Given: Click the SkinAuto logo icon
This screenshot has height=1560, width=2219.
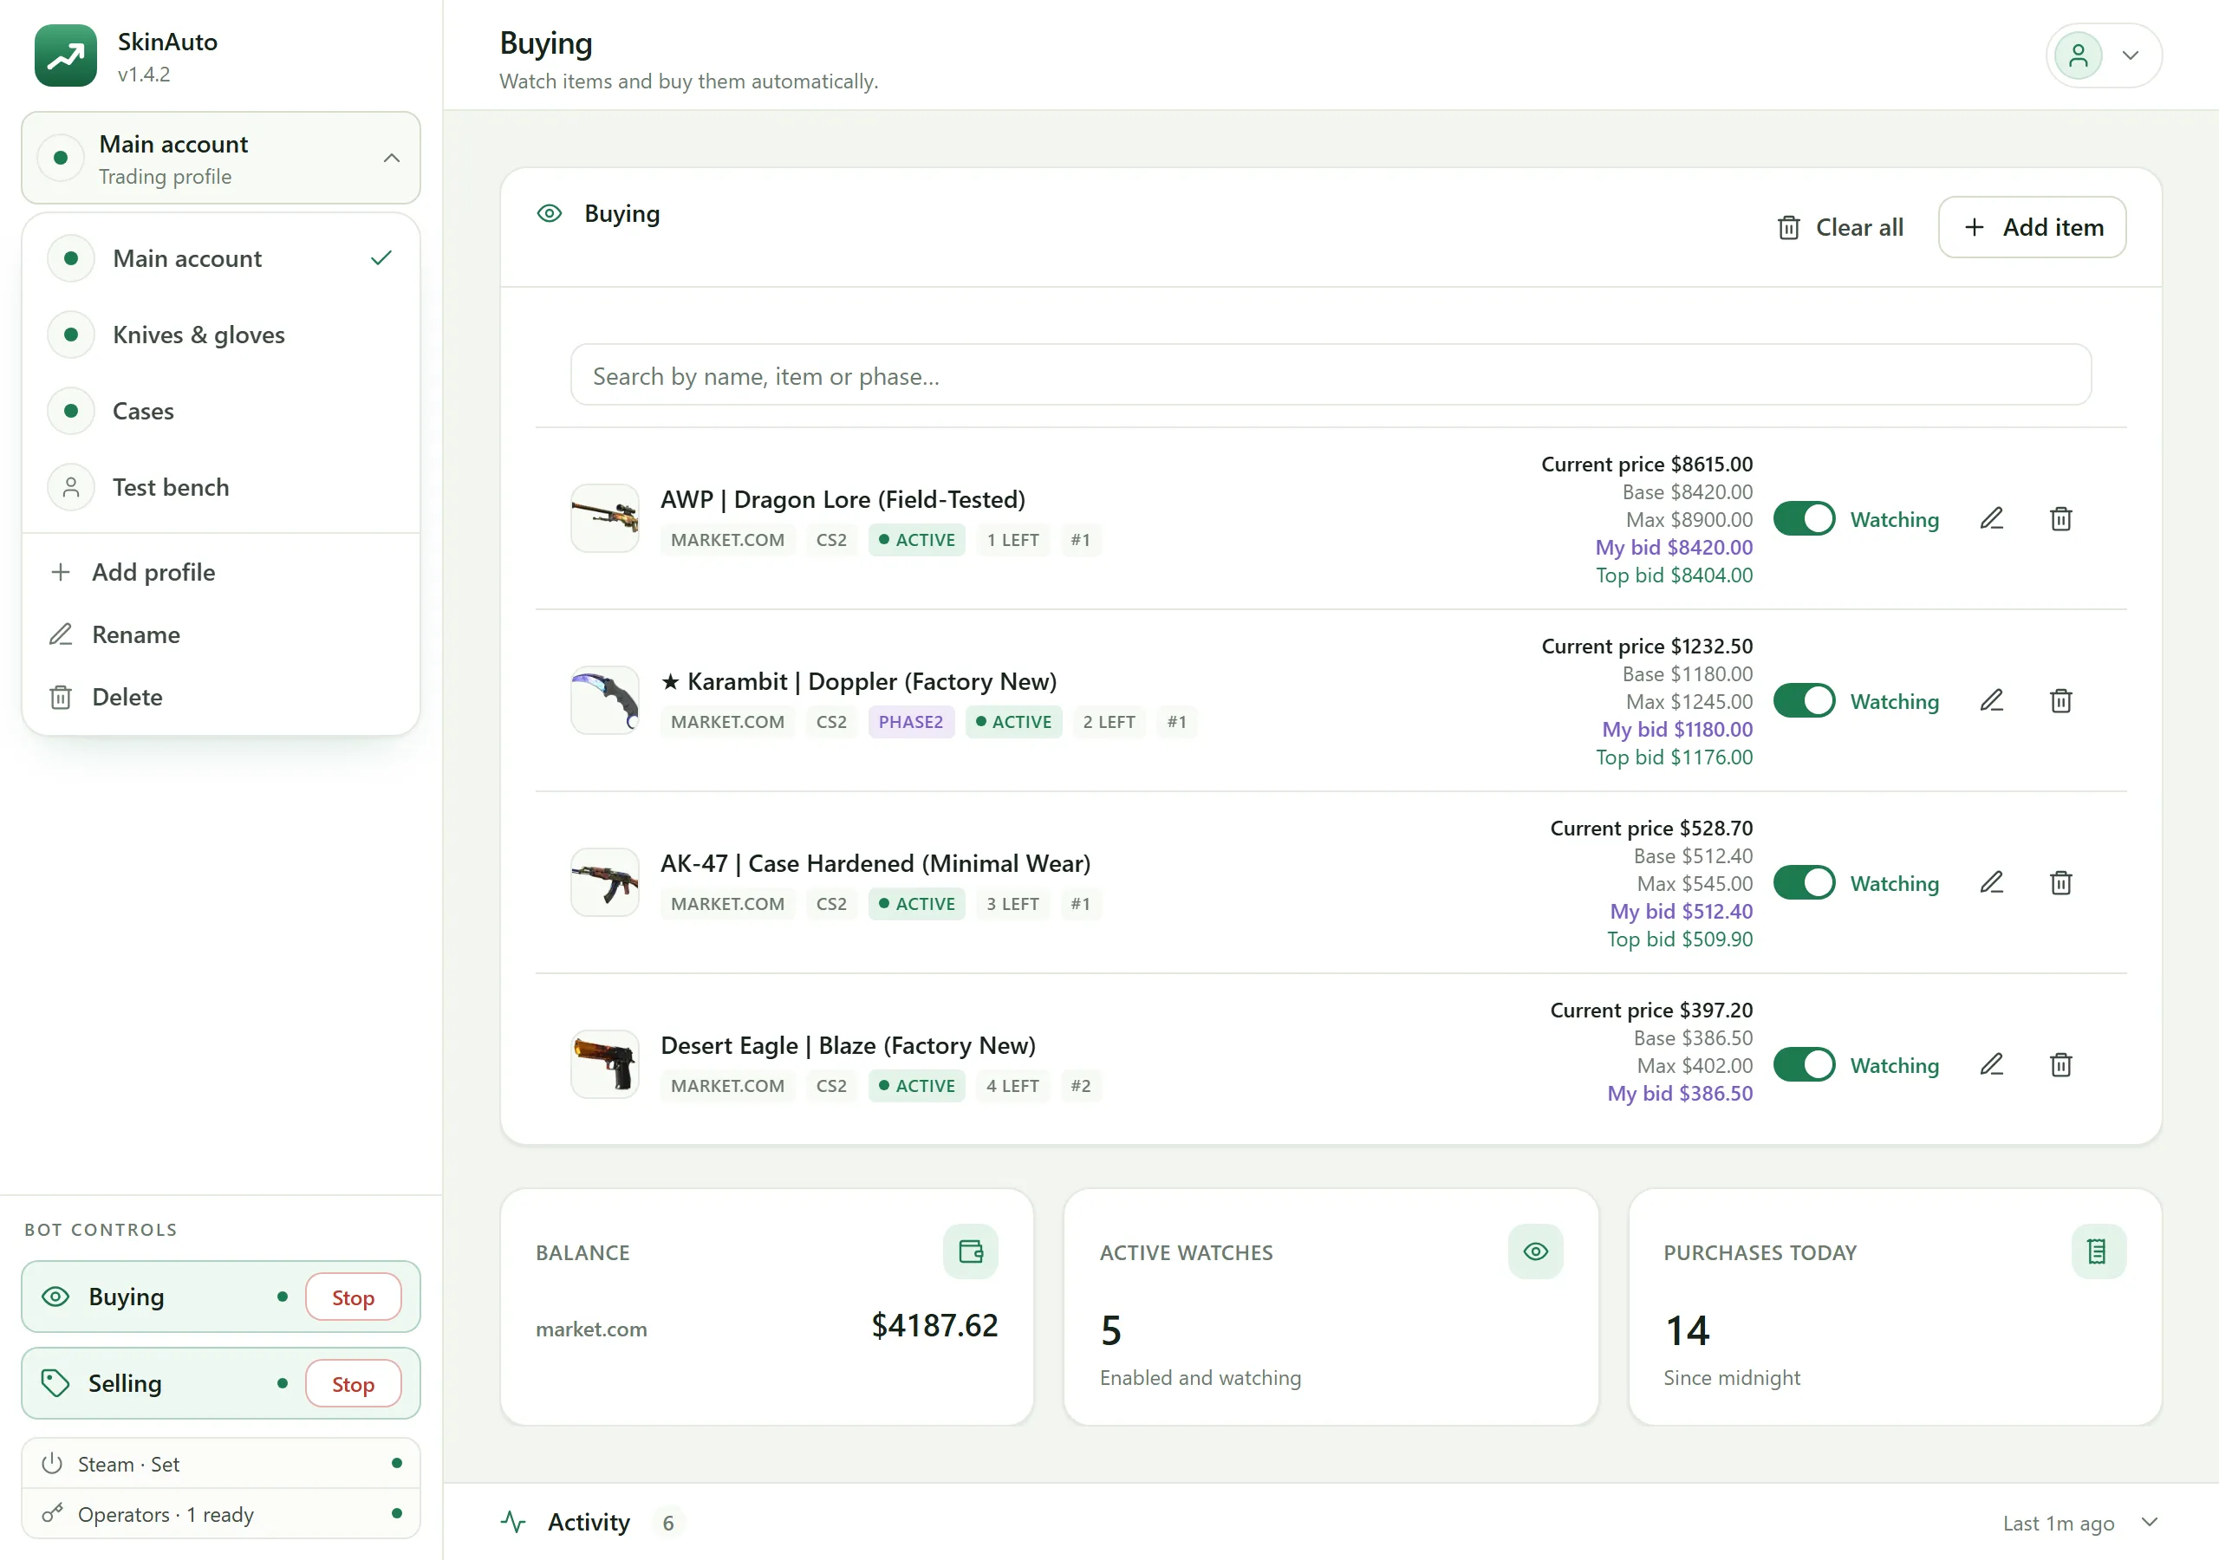Looking at the screenshot, I should [x=66, y=56].
